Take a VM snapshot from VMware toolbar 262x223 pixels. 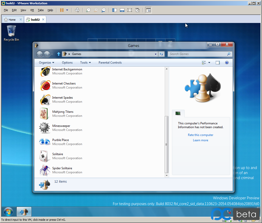(x=88, y=10)
